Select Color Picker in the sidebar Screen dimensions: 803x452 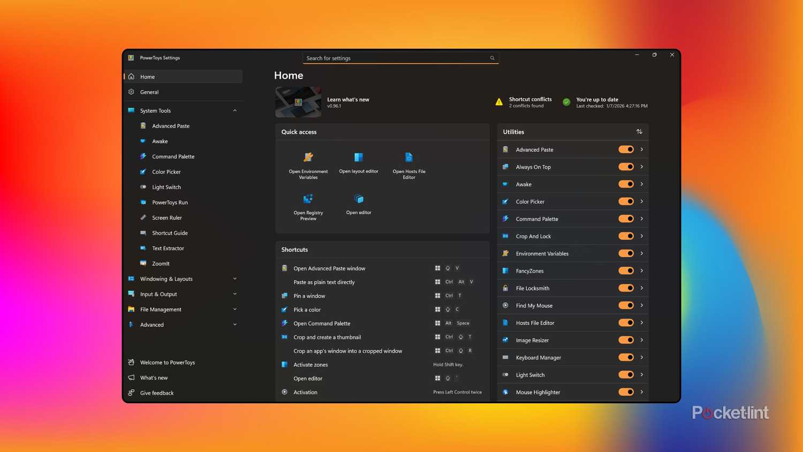point(166,171)
